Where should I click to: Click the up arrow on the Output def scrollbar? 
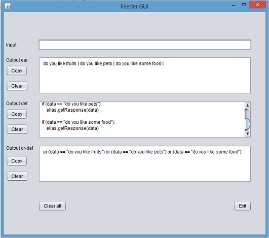pos(247,105)
